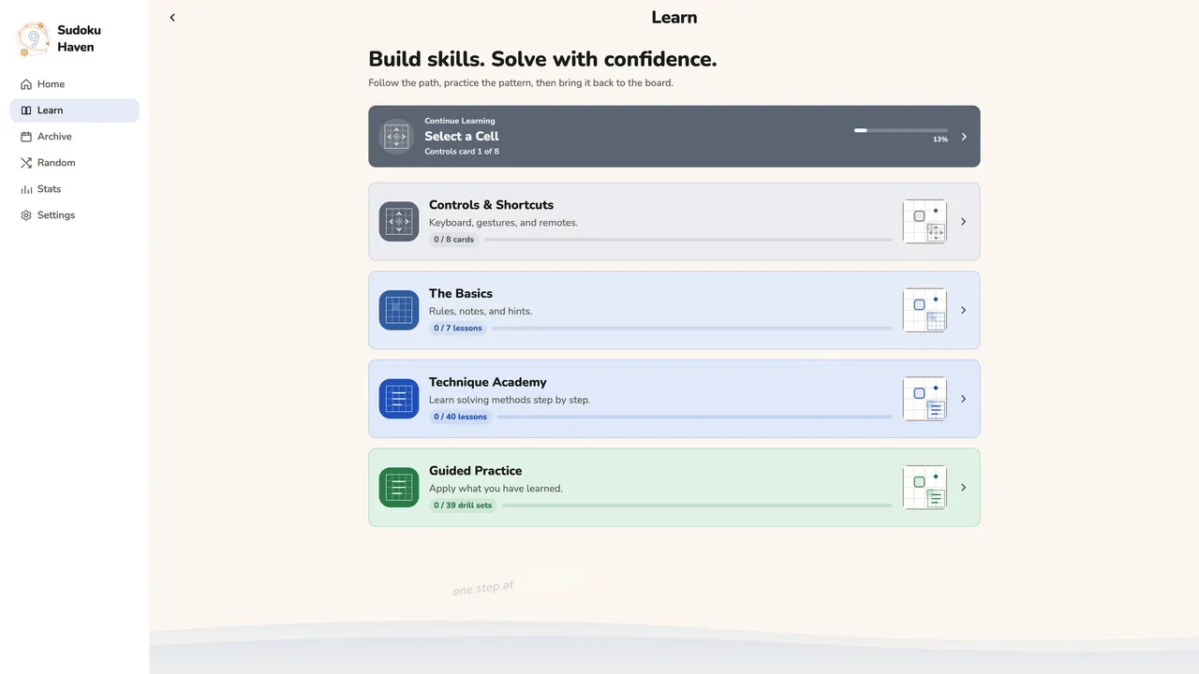The height and width of the screenshot is (674, 1199).
Task: Open the Technique Academy title
Action: [x=487, y=382]
